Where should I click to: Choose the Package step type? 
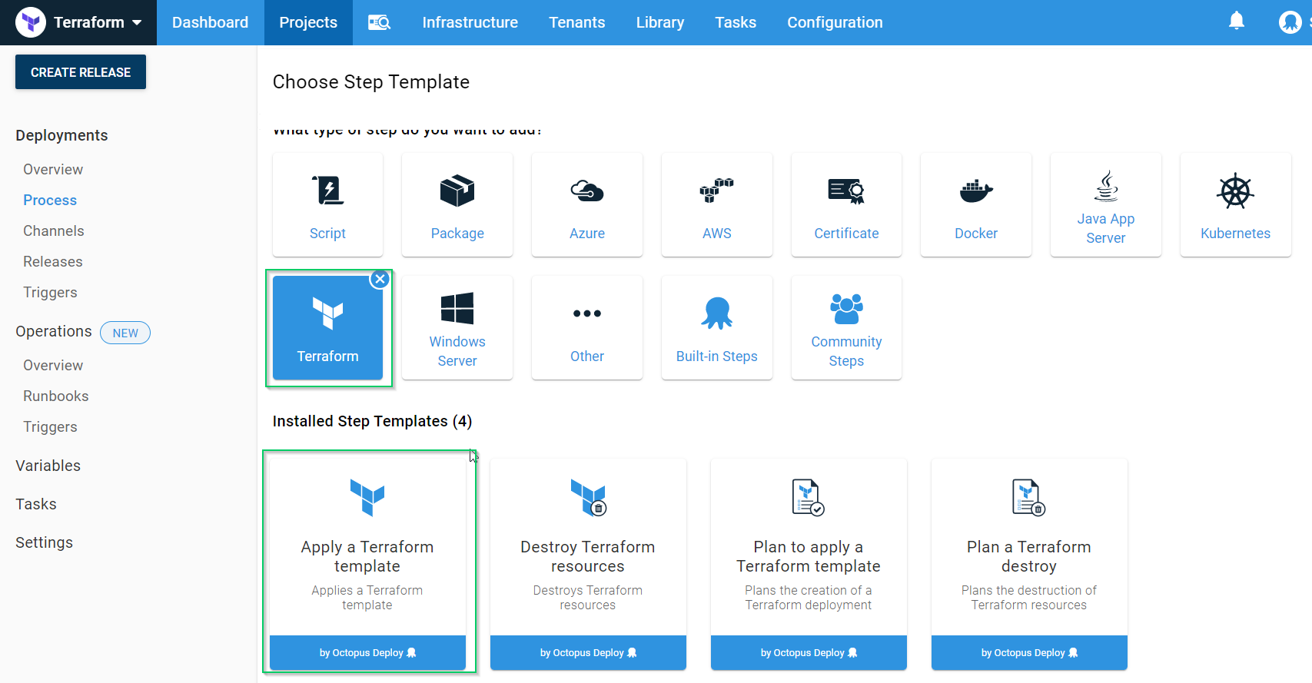click(457, 204)
